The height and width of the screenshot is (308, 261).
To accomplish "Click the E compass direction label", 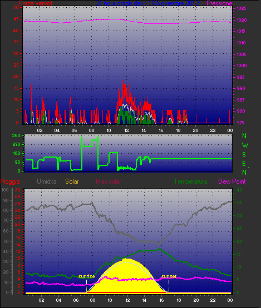I will coord(244,163).
